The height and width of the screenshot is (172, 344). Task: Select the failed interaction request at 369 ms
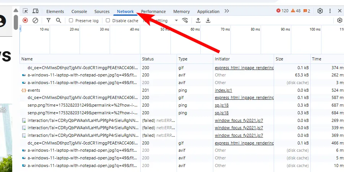coord(182,135)
